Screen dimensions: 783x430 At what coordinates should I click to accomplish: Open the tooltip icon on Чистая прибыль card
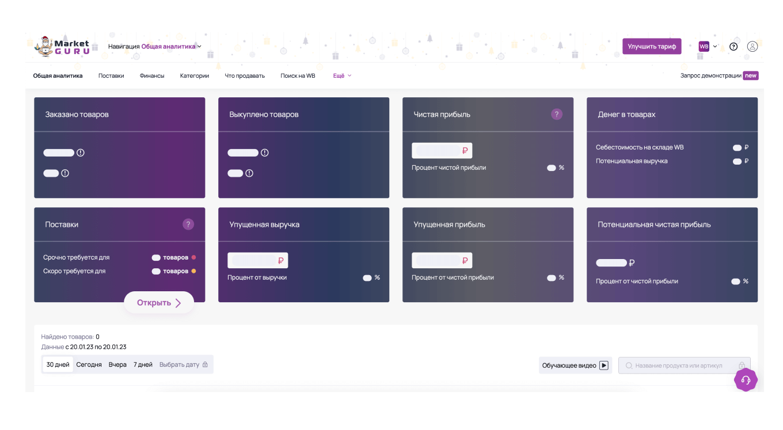(x=556, y=114)
